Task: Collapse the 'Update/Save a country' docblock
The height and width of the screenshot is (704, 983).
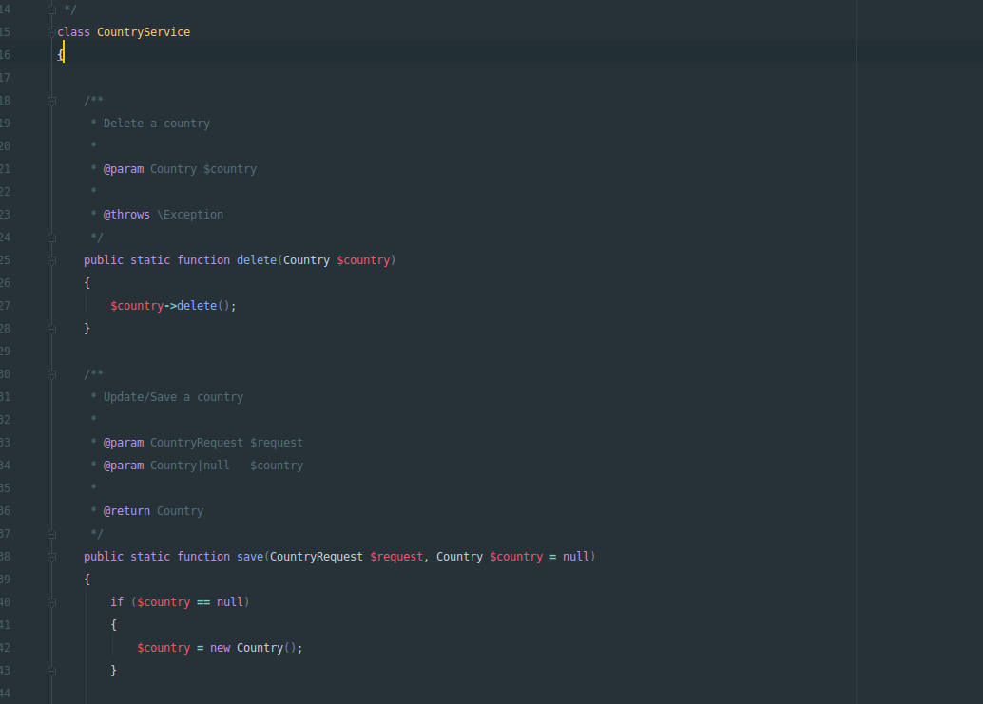Action: click(52, 374)
